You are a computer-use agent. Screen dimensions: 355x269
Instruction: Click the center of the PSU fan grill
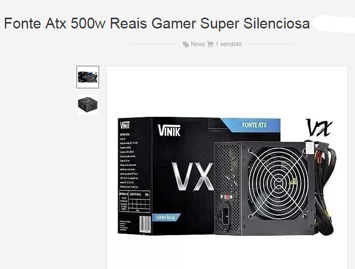pos(278,183)
